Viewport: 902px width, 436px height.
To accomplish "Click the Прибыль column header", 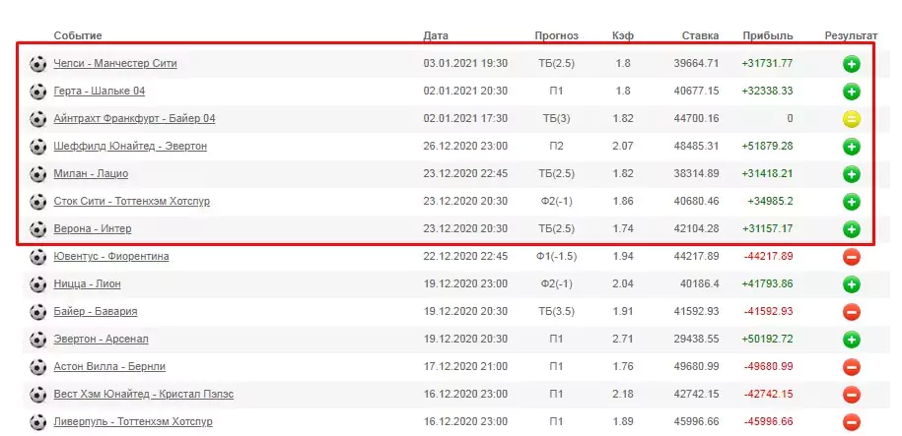I will (767, 35).
